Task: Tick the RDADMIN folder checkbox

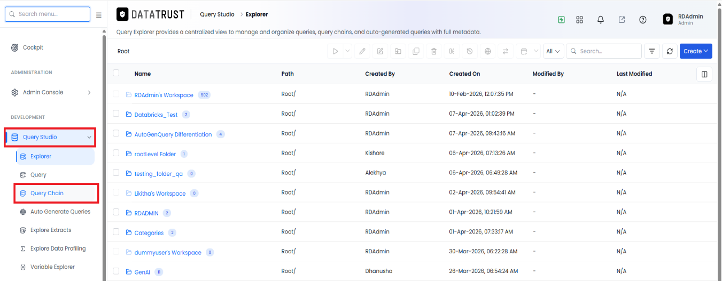Action: click(x=116, y=212)
